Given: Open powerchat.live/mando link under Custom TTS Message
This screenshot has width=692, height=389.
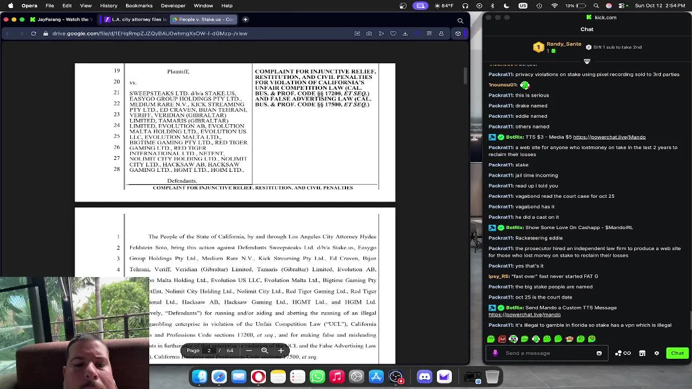Looking at the screenshot, I should click(x=524, y=314).
